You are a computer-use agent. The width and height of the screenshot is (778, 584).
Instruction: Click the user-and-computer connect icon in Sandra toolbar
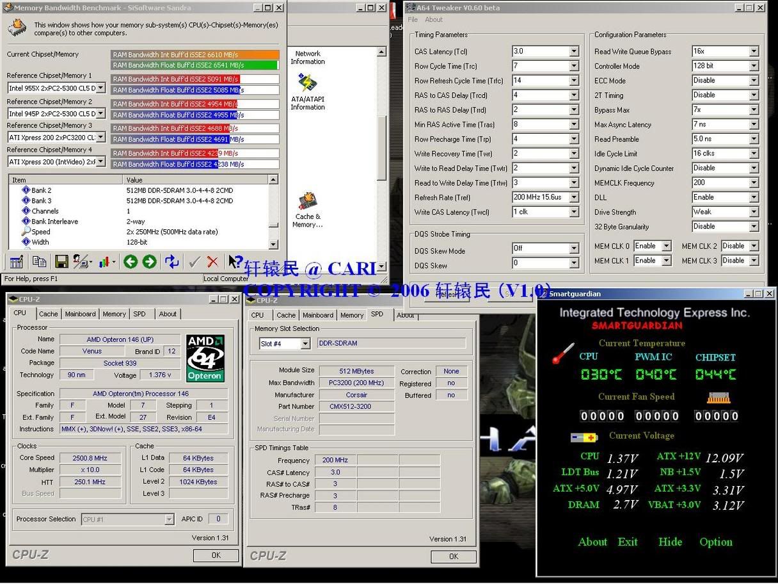coord(82,261)
